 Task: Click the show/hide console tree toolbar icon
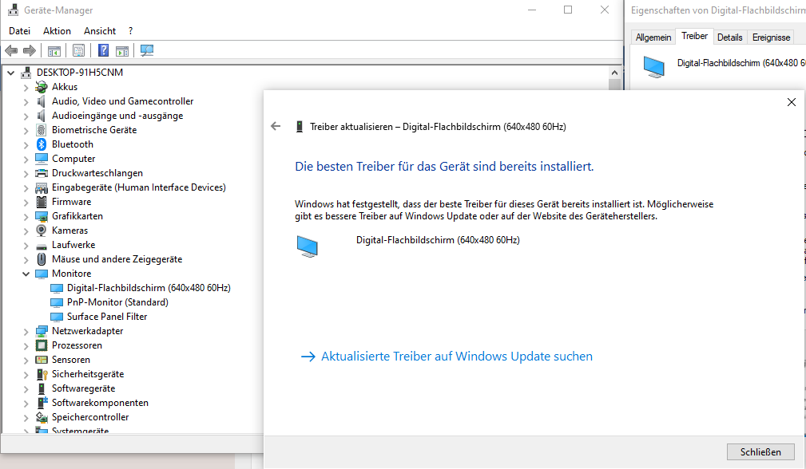(x=54, y=50)
